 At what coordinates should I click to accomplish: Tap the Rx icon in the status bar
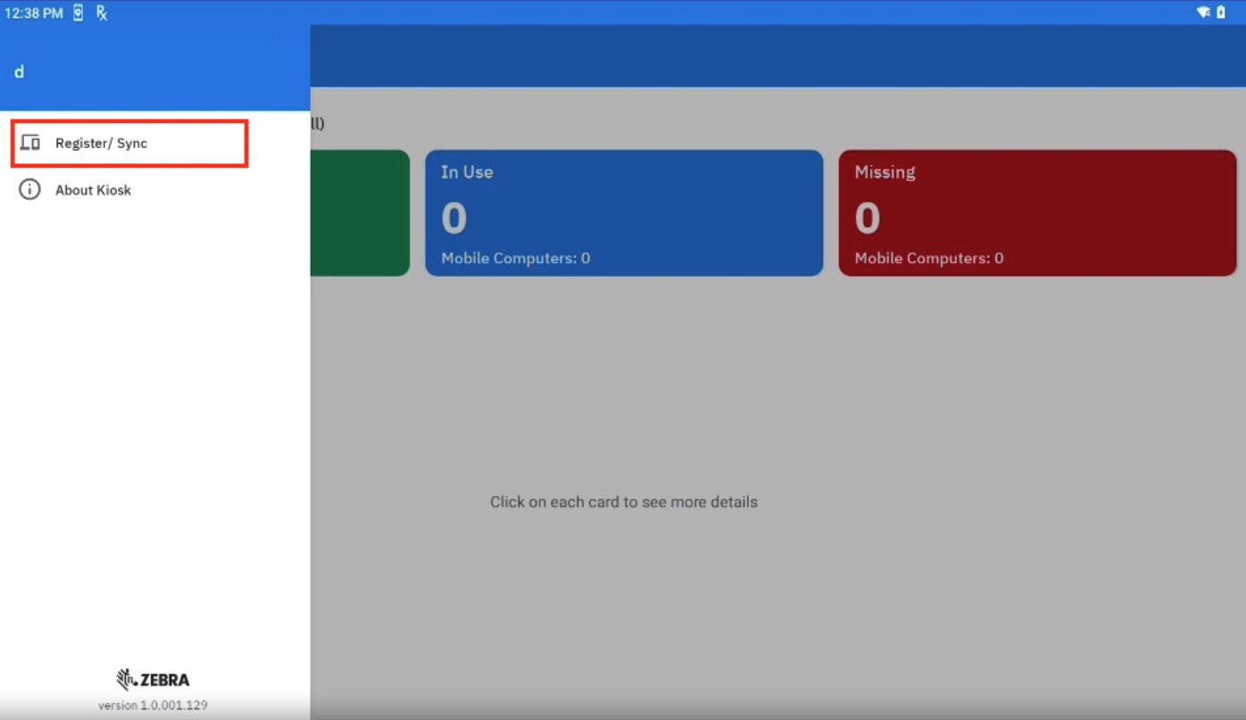pos(102,12)
